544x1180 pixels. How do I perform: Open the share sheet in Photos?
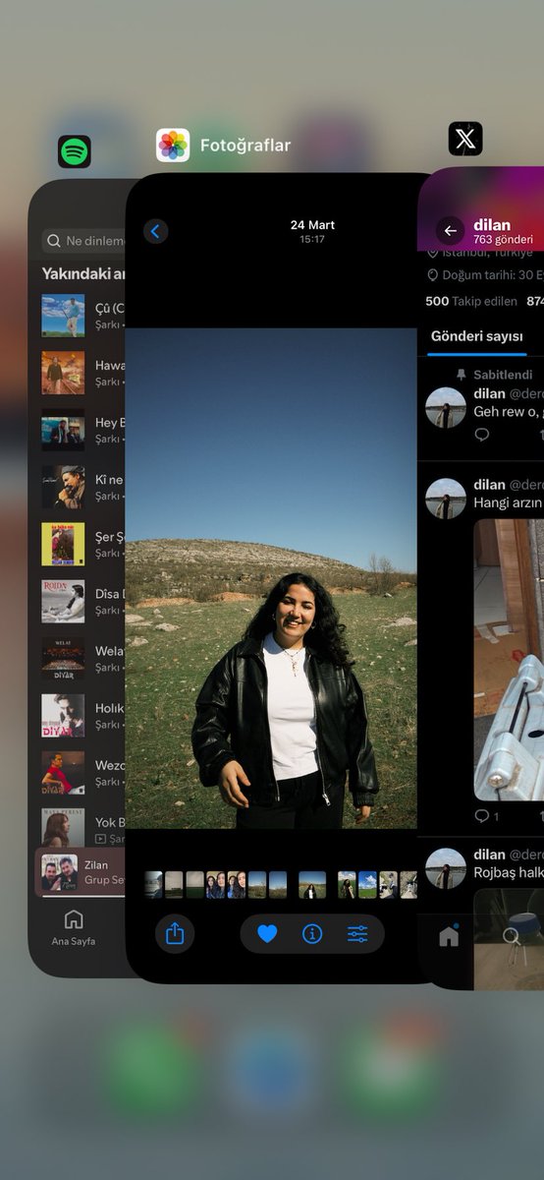pyautogui.click(x=175, y=933)
